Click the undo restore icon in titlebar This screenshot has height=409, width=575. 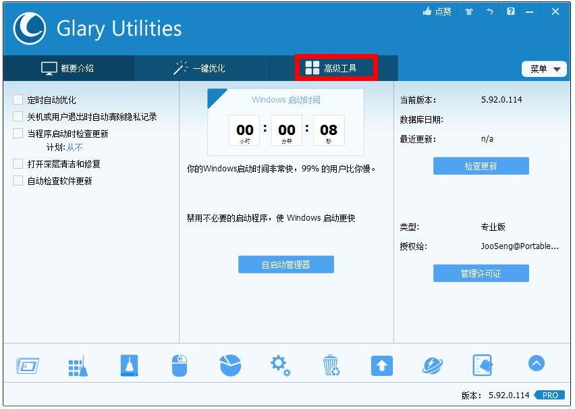click(x=489, y=11)
